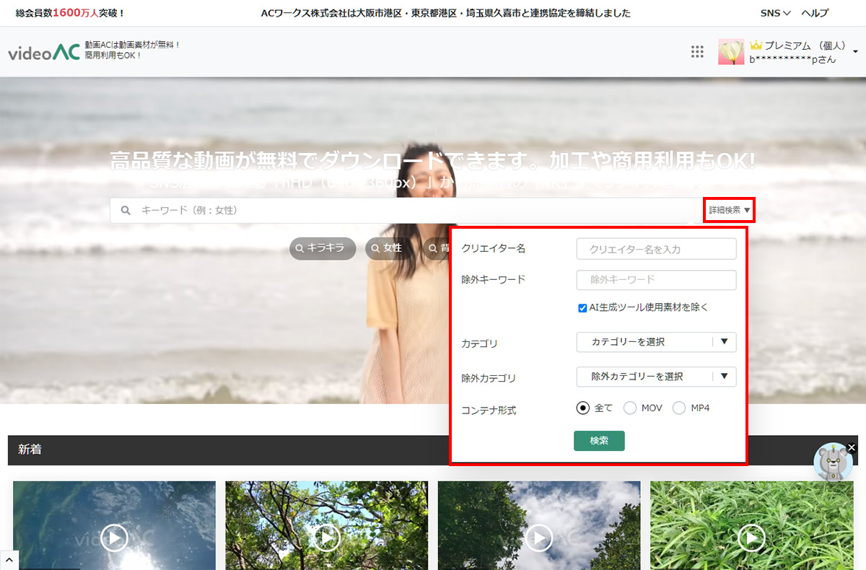Expand the bottom-left collapse arrow
866x570 pixels.
[9, 560]
